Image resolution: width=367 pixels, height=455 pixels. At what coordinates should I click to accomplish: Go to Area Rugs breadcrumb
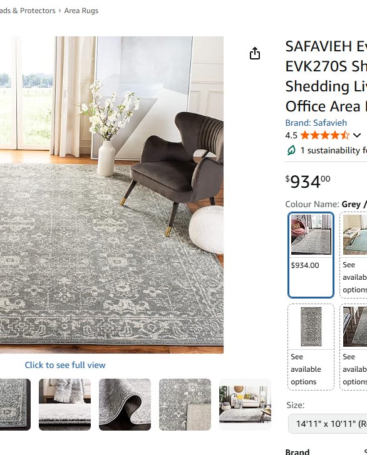click(x=81, y=11)
